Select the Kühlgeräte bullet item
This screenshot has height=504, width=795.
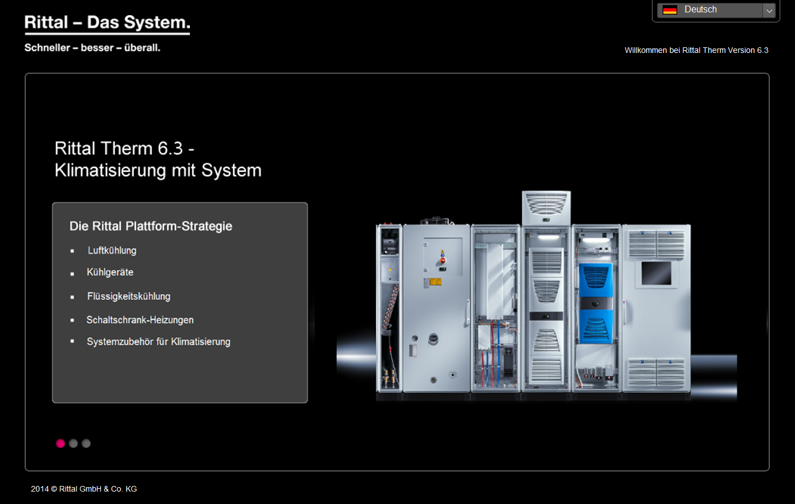(x=110, y=272)
